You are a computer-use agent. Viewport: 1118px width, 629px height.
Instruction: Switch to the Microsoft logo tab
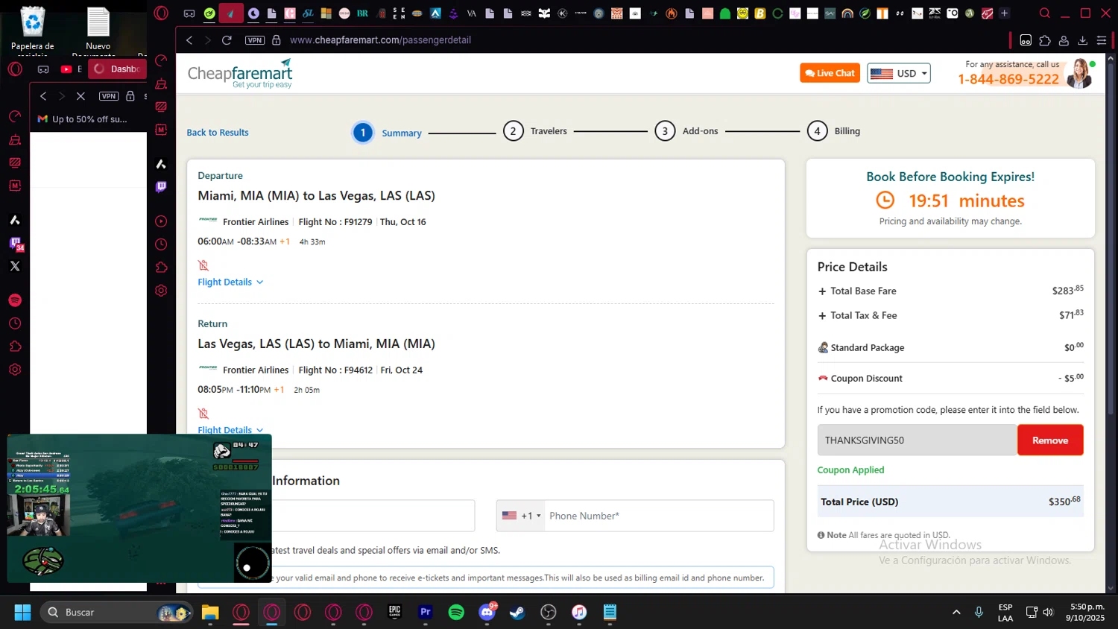tap(326, 13)
